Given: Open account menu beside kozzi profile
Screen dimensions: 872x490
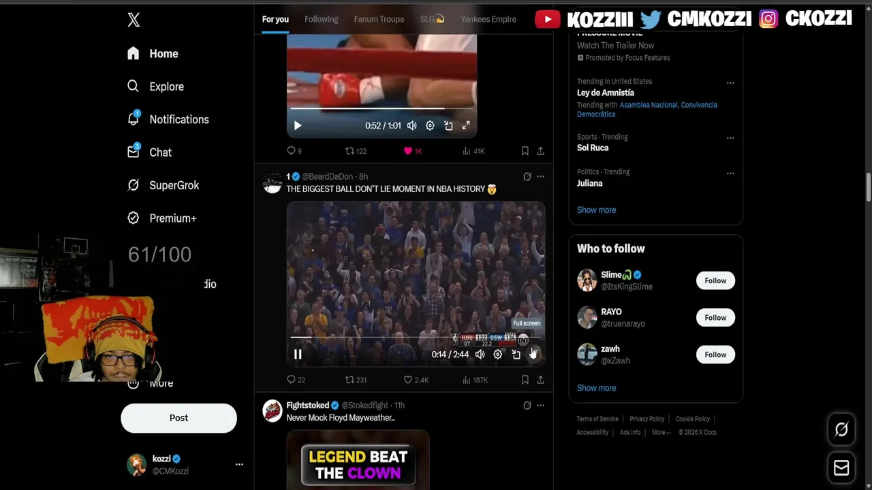Looking at the screenshot, I should tap(239, 464).
